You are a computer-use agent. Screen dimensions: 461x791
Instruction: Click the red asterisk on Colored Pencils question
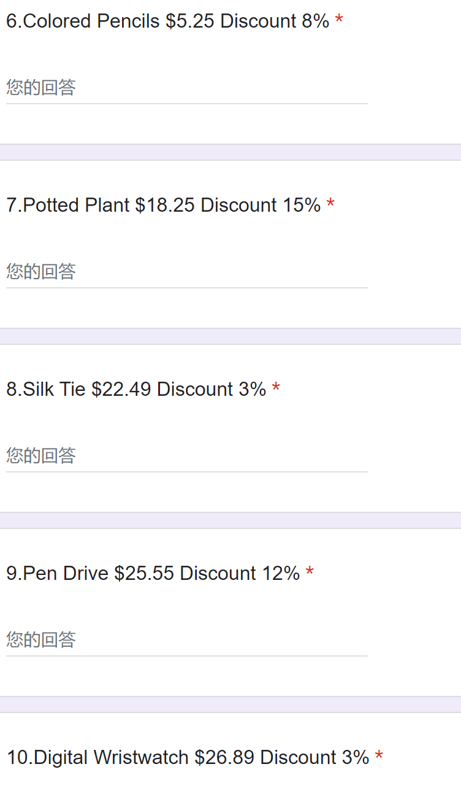339,21
